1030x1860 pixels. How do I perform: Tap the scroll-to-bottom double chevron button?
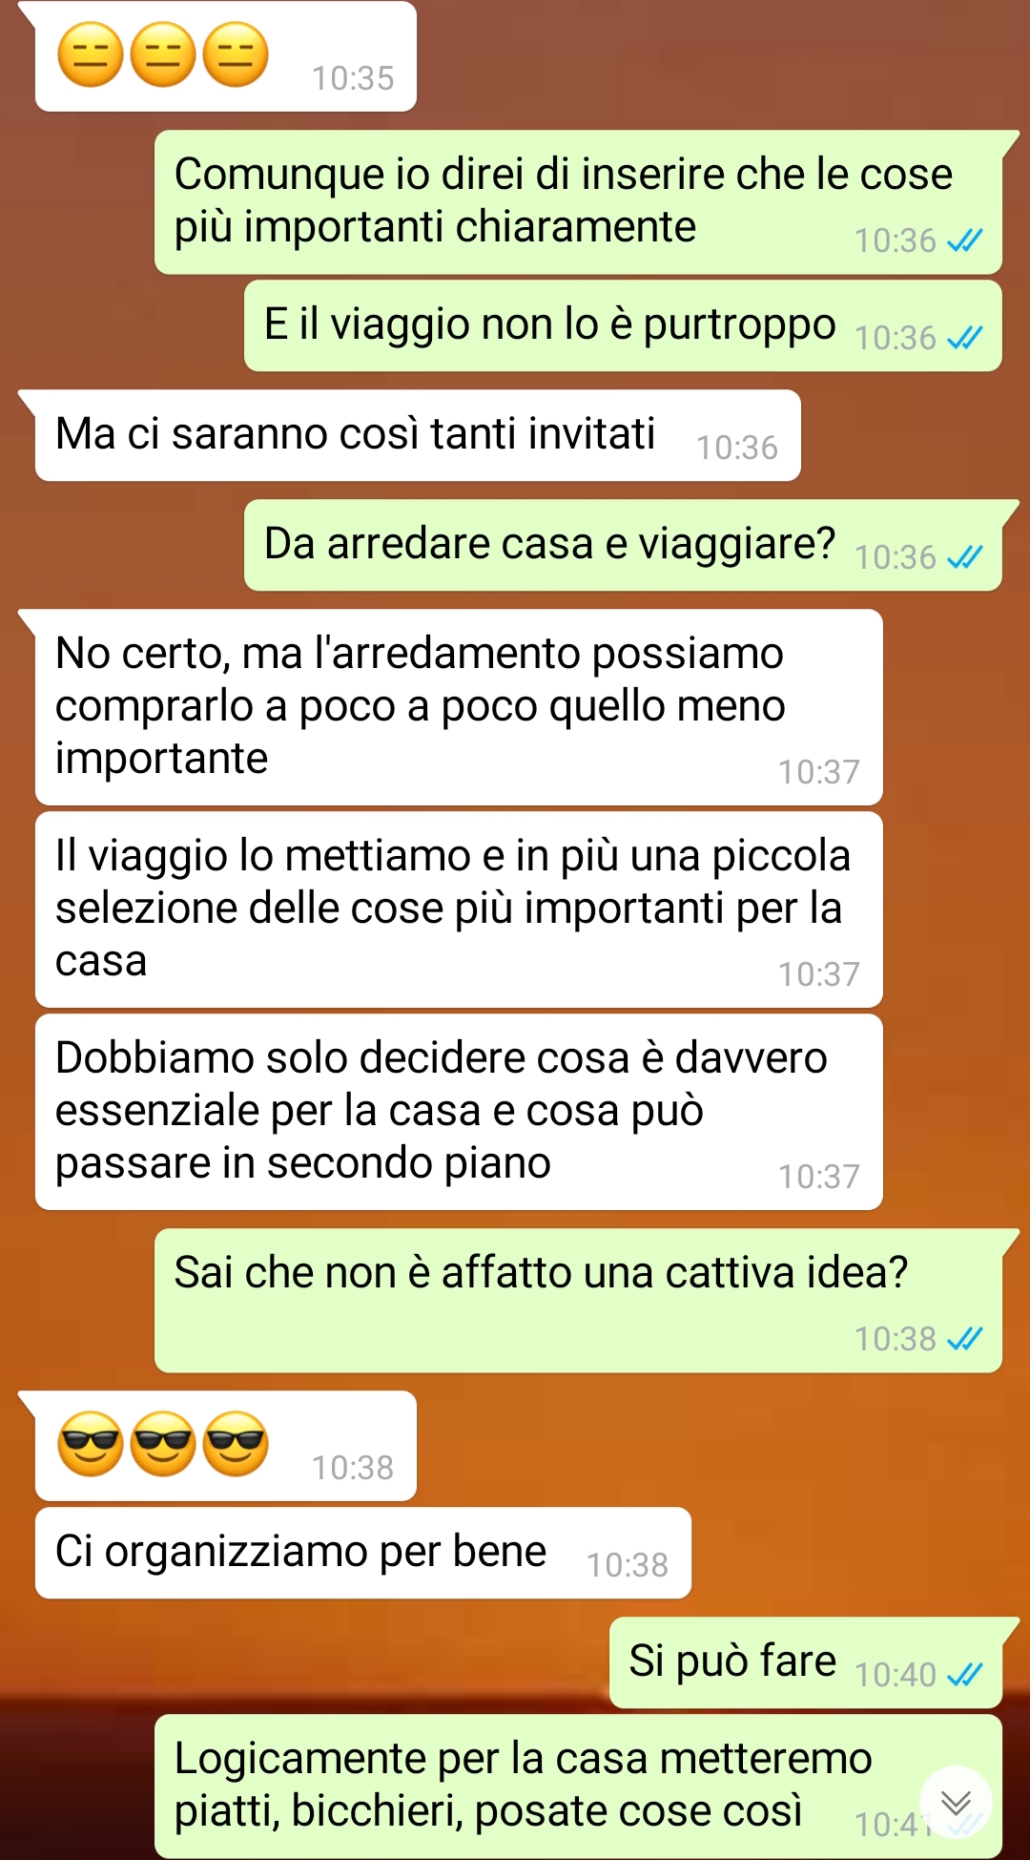pos(956,1803)
